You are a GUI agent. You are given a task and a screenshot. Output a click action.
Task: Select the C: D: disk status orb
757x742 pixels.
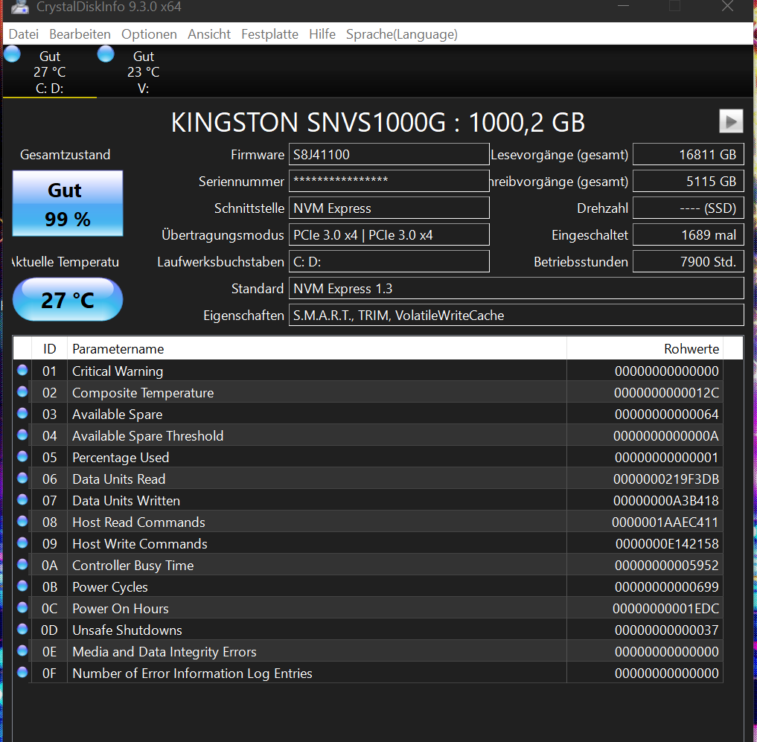click(x=12, y=54)
